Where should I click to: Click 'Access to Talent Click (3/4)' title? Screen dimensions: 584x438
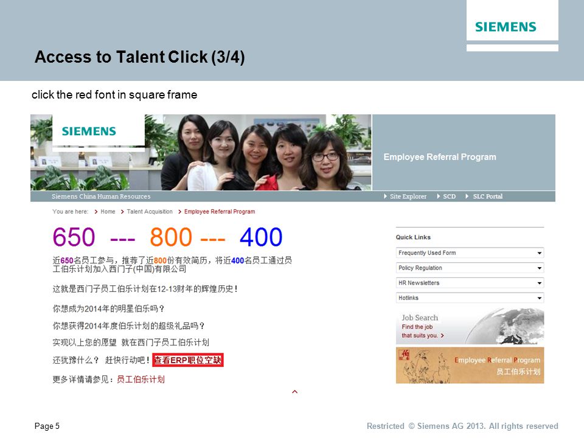pyautogui.click(x=140, y=57)
